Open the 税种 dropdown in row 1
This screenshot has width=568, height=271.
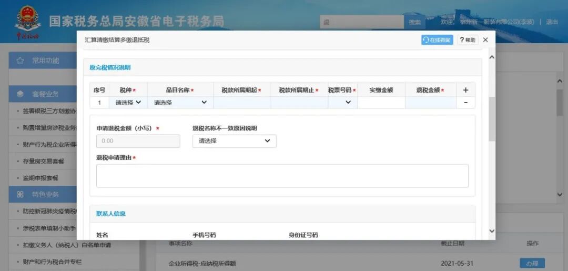tap(128, 103)
